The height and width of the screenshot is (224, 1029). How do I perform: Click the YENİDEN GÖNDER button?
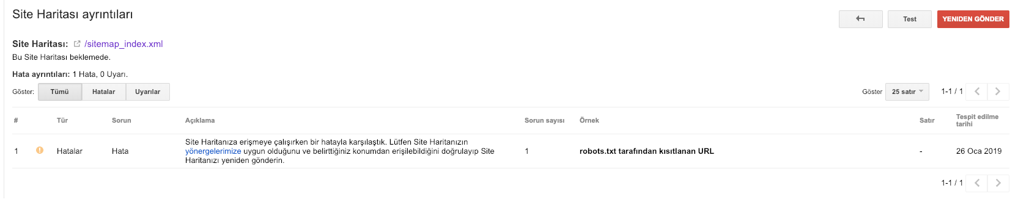pos(973,19)
